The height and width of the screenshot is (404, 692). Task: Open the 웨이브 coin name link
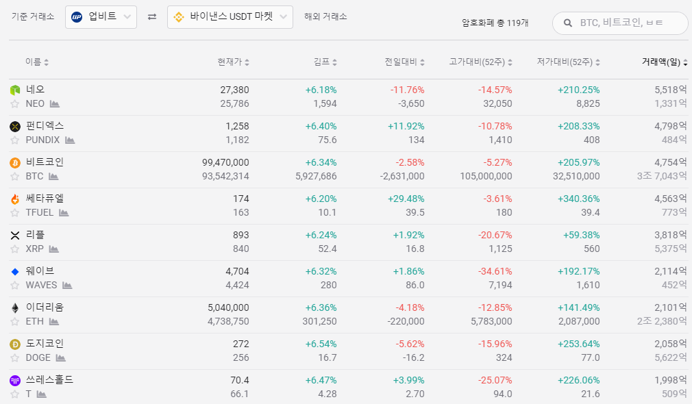(40, 271)
